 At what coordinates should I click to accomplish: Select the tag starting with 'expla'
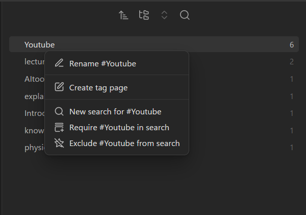tap(34, 97)
